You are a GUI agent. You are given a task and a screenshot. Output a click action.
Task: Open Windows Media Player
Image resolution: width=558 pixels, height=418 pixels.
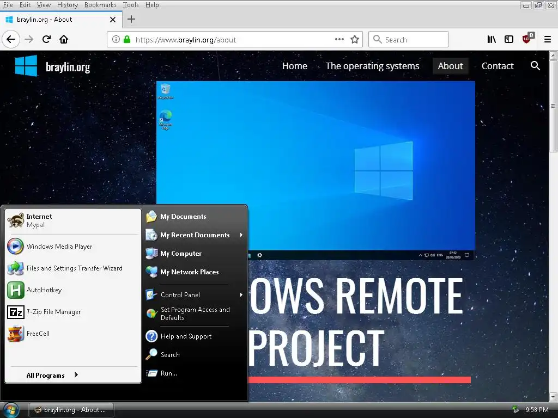73,247
